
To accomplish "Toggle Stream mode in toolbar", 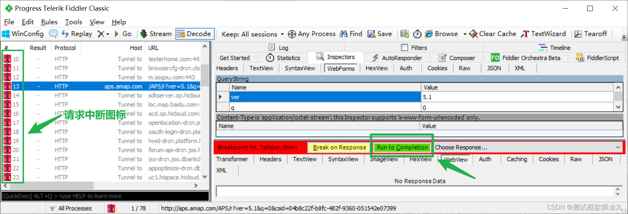I will click(156, 34).
